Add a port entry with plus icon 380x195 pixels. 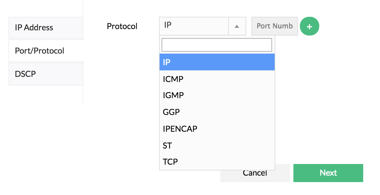click(309, 26)
